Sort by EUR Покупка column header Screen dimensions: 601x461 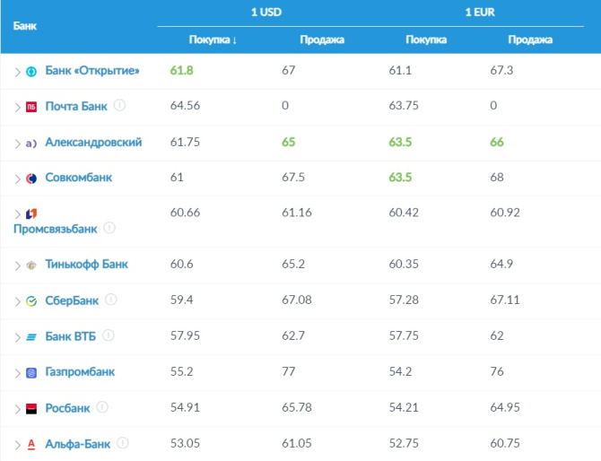[426, 39]
